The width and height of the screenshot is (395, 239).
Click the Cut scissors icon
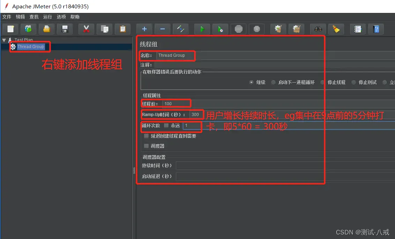point(86,29)
